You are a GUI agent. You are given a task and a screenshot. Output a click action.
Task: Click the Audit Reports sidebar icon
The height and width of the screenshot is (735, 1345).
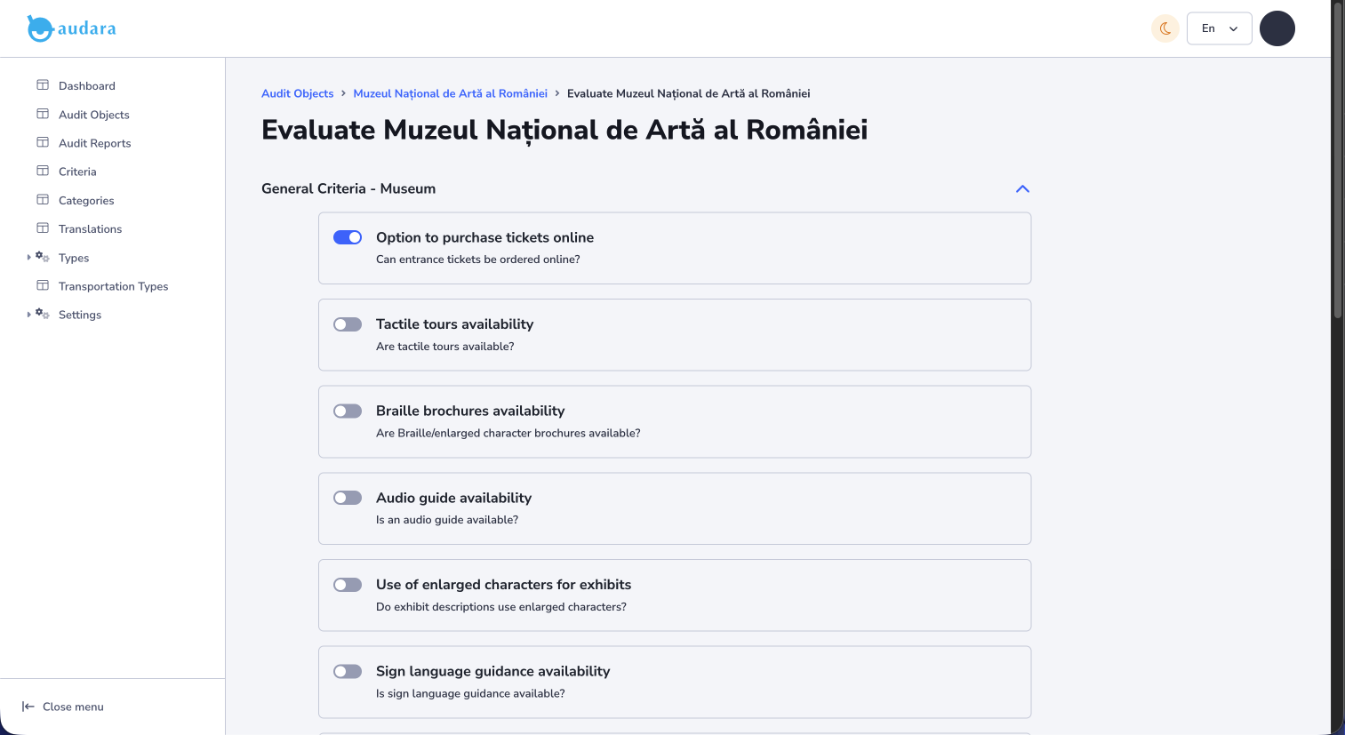click(x=43, y=142)
